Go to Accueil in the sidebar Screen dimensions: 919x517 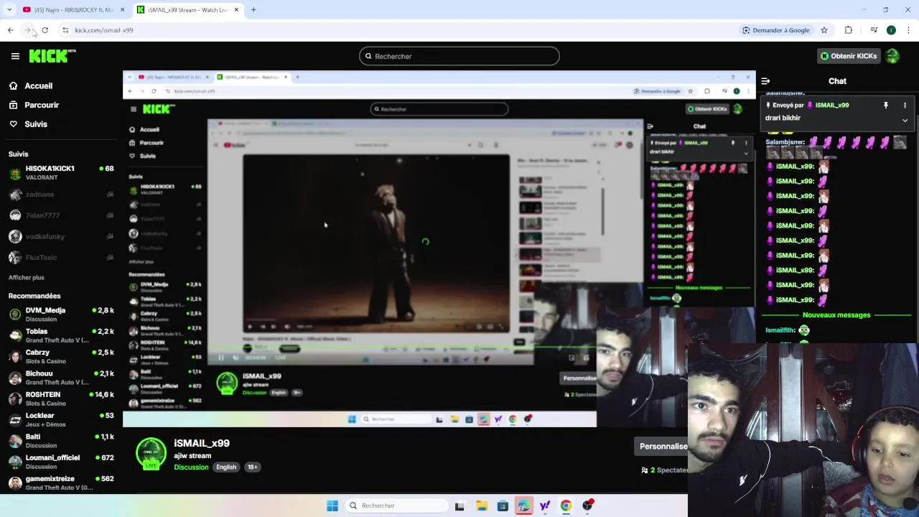click(x=39, y=85)
